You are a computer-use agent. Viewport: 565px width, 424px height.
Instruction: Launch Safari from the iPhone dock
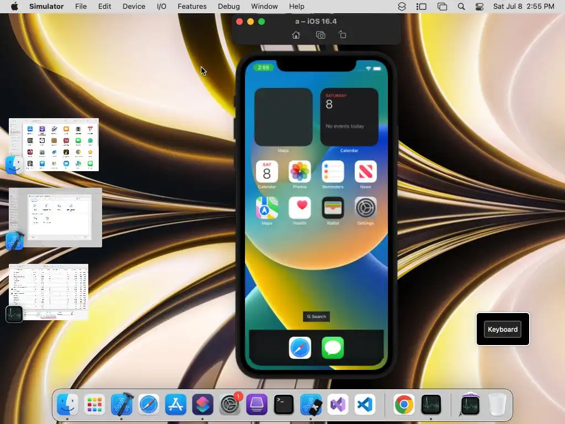click(300, 348)
